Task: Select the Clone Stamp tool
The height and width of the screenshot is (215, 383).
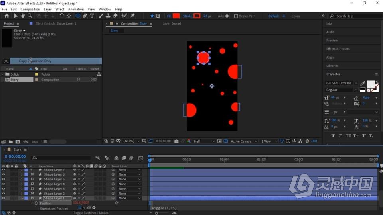Action: click(108, 16)
